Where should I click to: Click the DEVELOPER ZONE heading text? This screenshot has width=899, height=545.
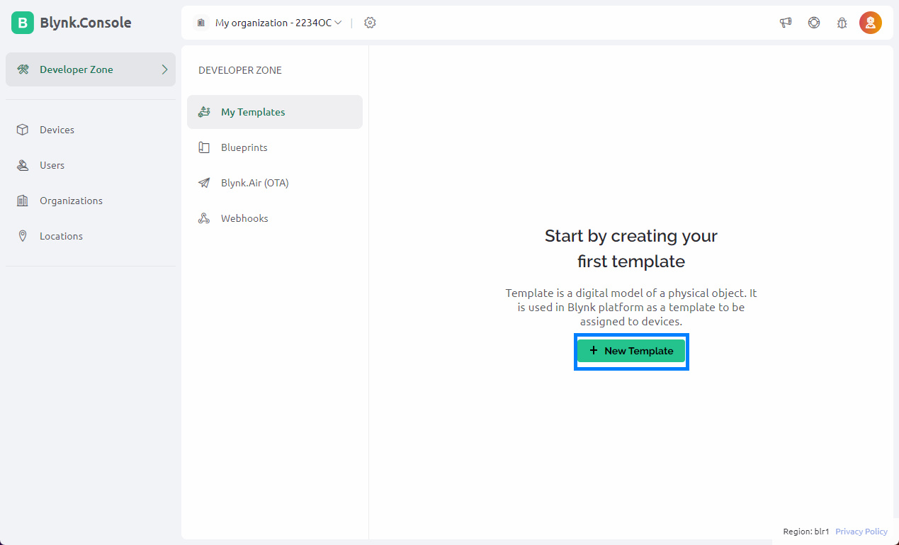pos(240,70)
